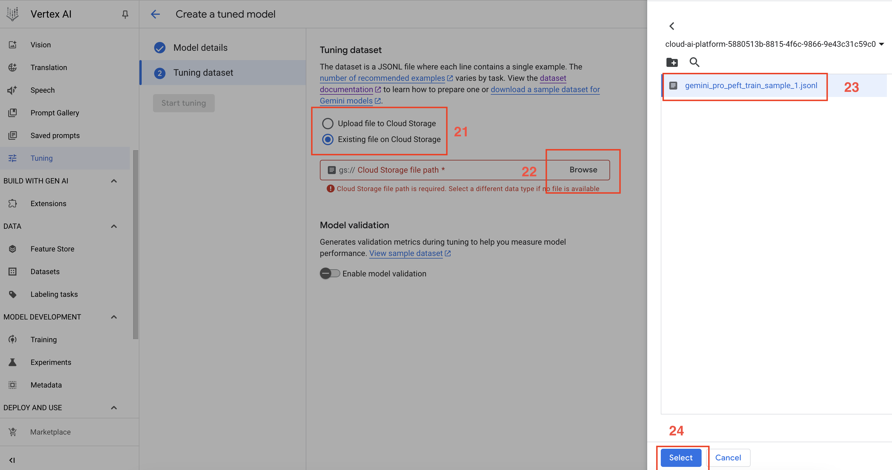Click the Labeling tasks tag icon
The image size is (892, 470).
pyautogui.click(x=12, y=295)
